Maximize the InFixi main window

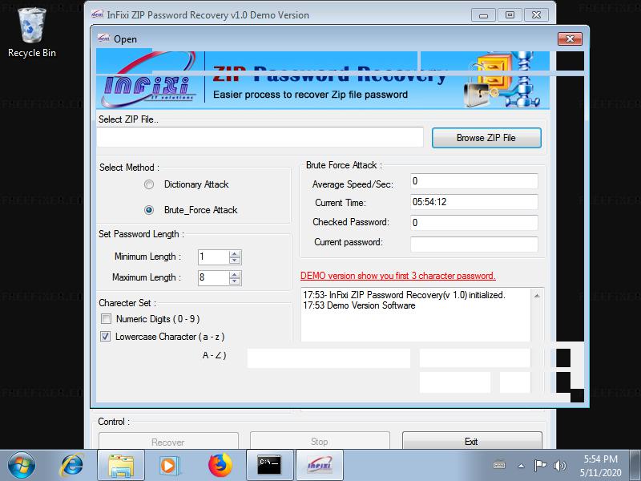coord(510,15)
